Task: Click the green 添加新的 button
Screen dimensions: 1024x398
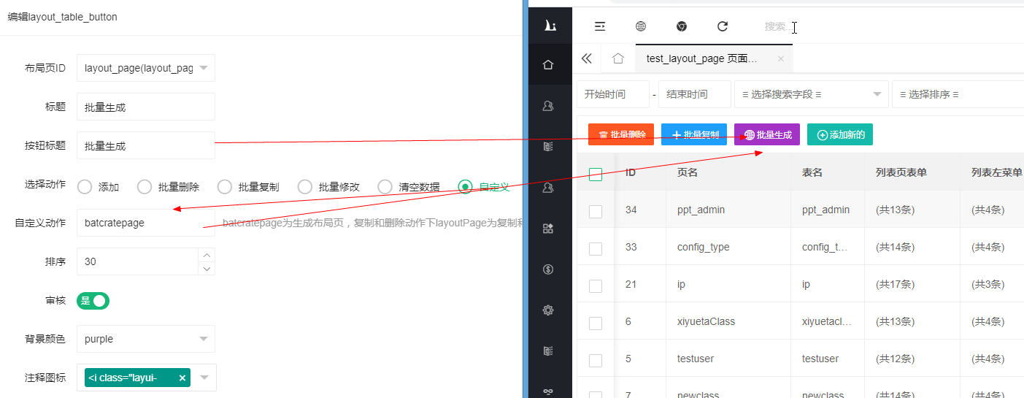Action: [839, 134]
